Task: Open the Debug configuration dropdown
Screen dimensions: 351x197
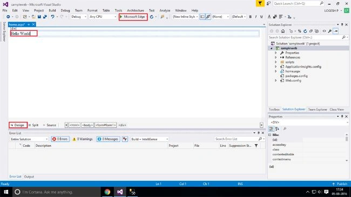Action: coord(79,17)
